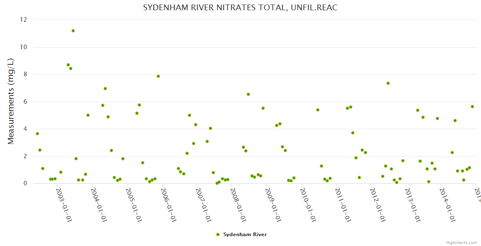
Task: Click the 6.55 mg/L point in mid-2008
Action: [x=248, y=94]
